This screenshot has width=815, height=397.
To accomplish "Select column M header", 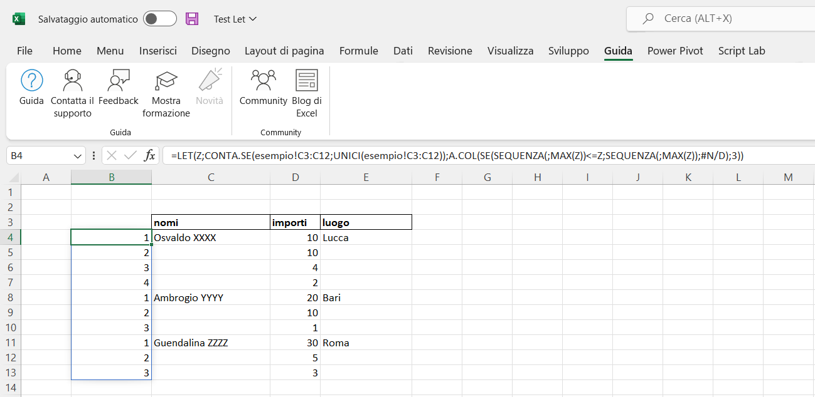I will point(788,177).
